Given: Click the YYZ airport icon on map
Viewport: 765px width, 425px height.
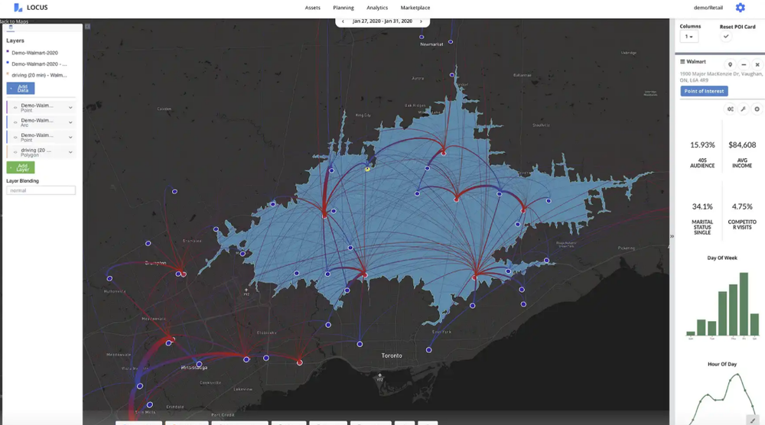Looking at the screenshot, I should point(246,291).
